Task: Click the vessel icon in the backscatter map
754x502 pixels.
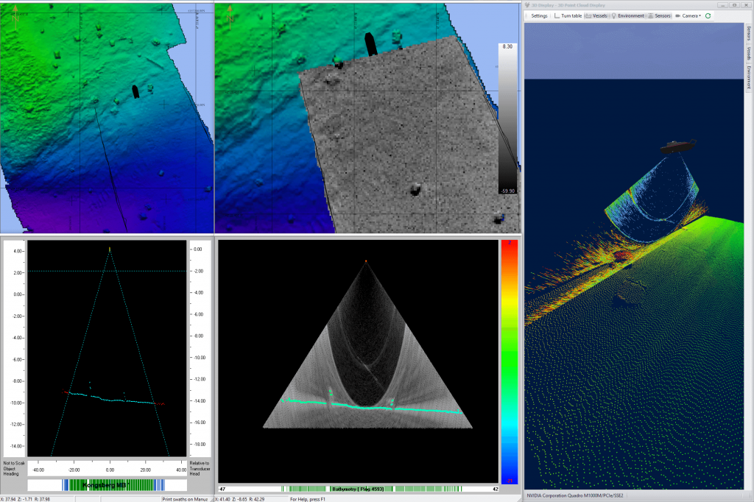Action: [x=370, y=44]
